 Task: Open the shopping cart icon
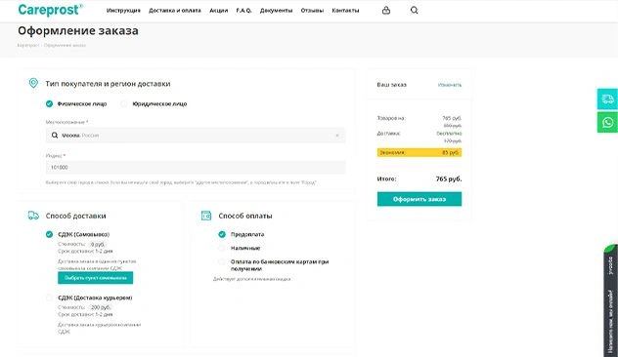tap(386, 10)
